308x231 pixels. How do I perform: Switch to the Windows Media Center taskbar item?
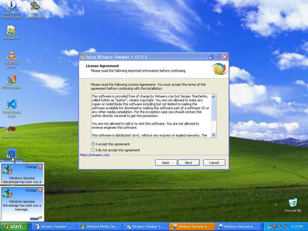100,226
